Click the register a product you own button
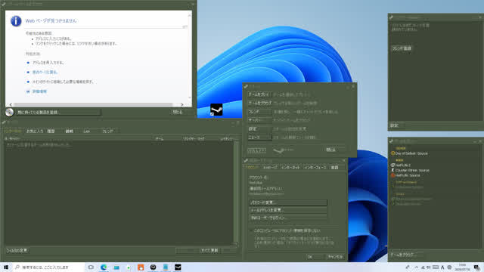The height and width of the screenshot is (272, 484). click(58, 113)
